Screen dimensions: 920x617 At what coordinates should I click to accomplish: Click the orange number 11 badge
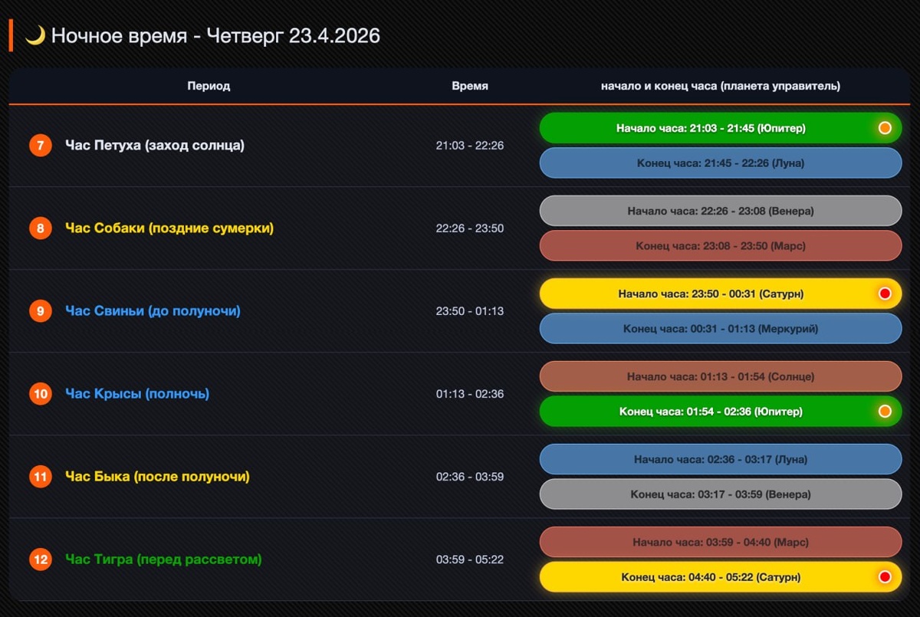pos(41,477)
